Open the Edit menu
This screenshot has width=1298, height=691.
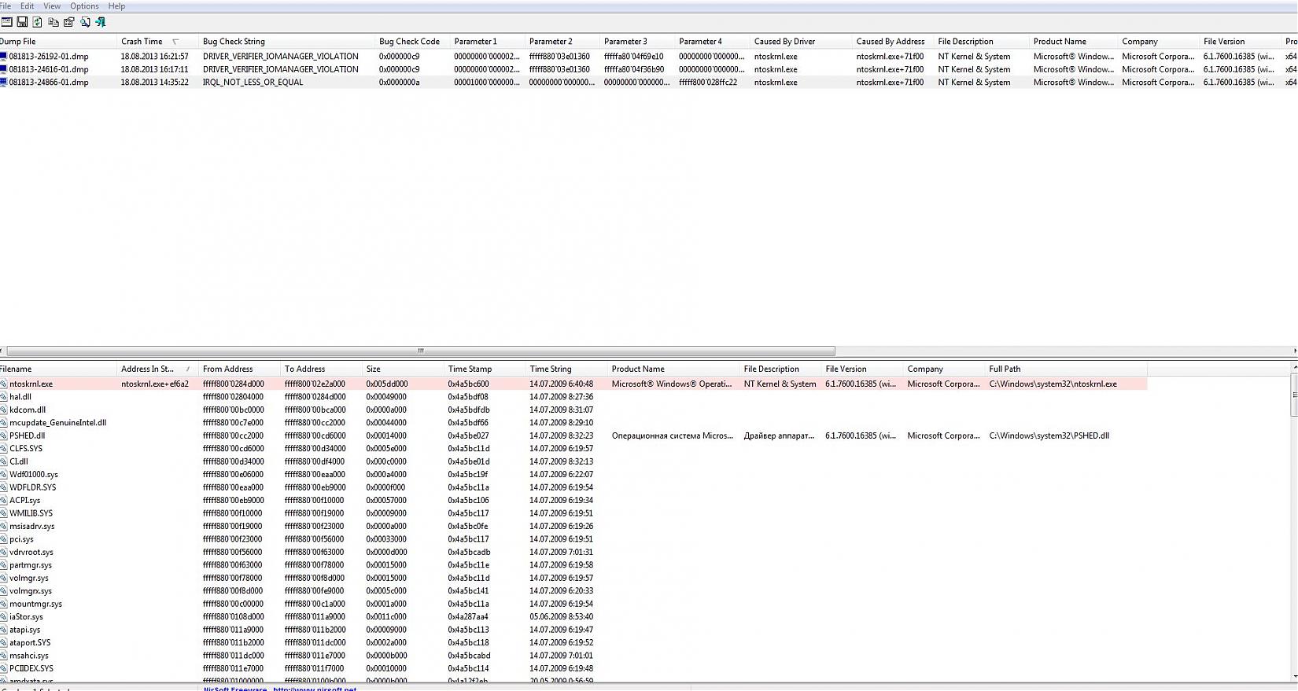[28, 6]
